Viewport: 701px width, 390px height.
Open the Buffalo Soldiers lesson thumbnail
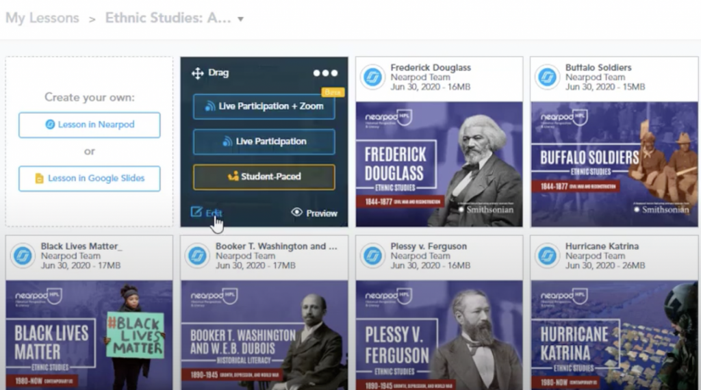point(614,164)
